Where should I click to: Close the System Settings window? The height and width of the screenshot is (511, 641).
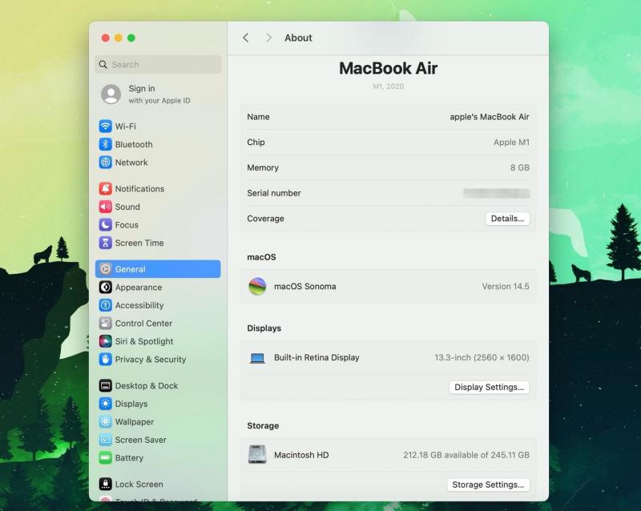pos(106,38)
